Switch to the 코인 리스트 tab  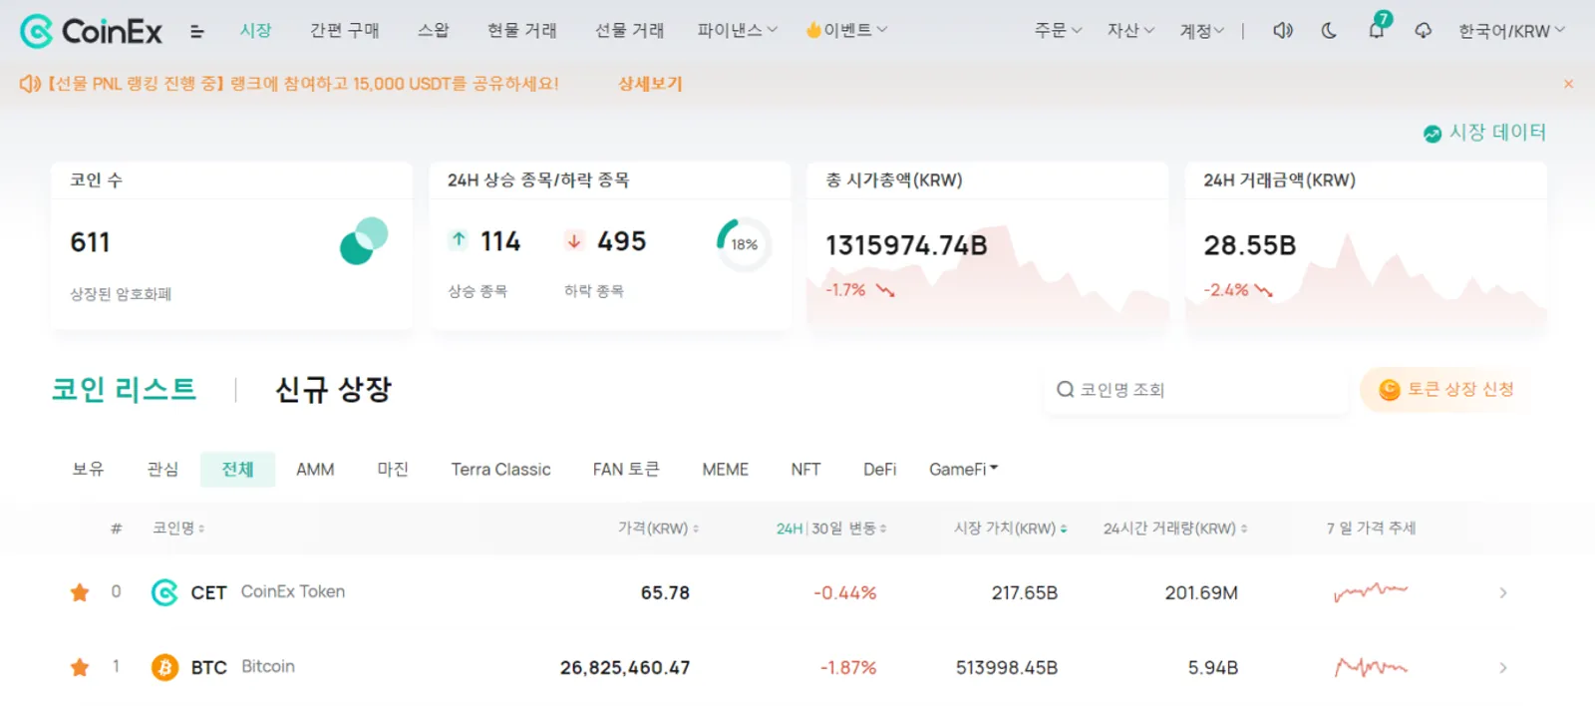pos(125,389)
